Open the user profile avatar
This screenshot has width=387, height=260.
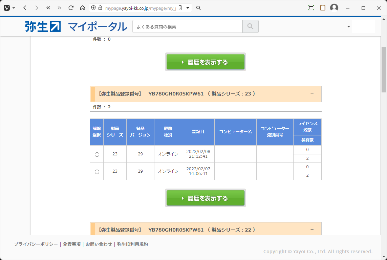(x=334, y=8)
